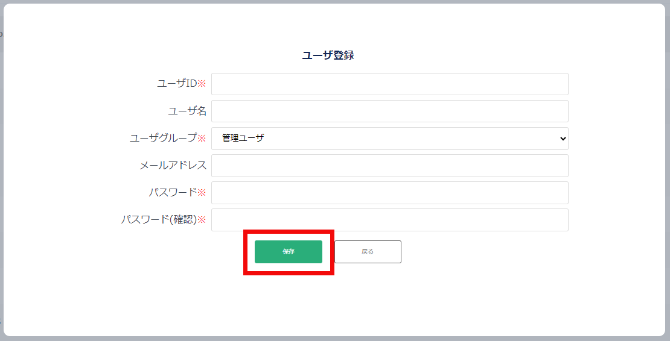Image resolution: width=670 pixels, height=341 pixels.
Task: Click the red ※ mark beside ユーザグループ
Action: click(202, 139)
